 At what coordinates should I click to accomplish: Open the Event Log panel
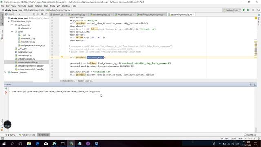250,135
